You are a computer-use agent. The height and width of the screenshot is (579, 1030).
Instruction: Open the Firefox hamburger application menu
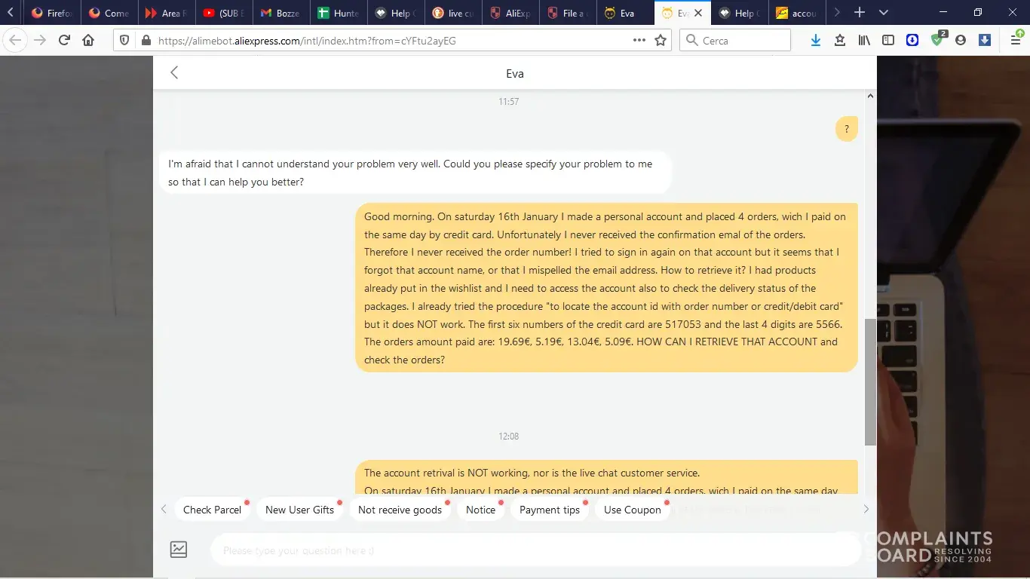point(1016,40)
